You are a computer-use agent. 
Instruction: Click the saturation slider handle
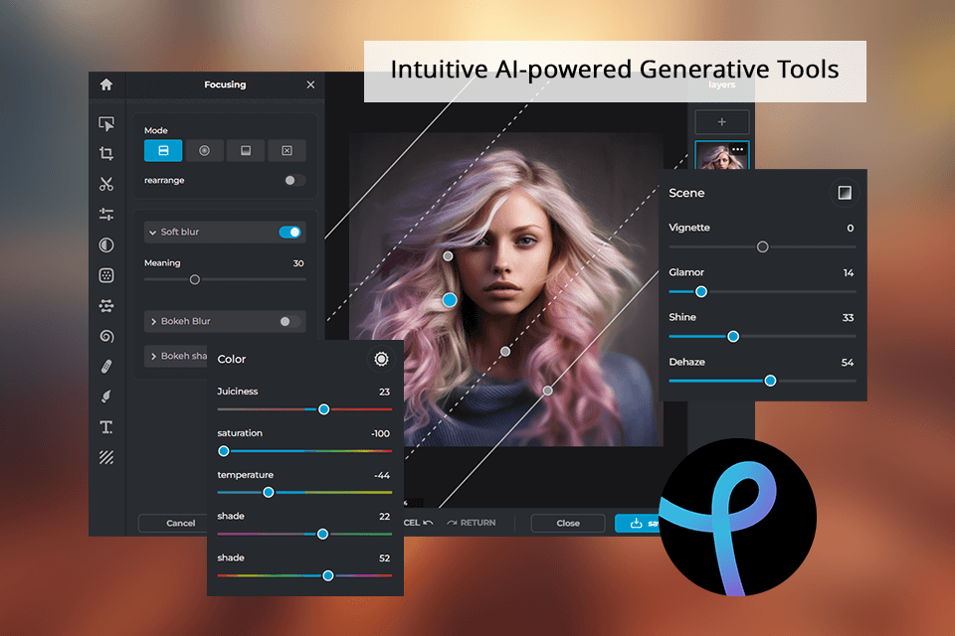click(x=224, y=451)
